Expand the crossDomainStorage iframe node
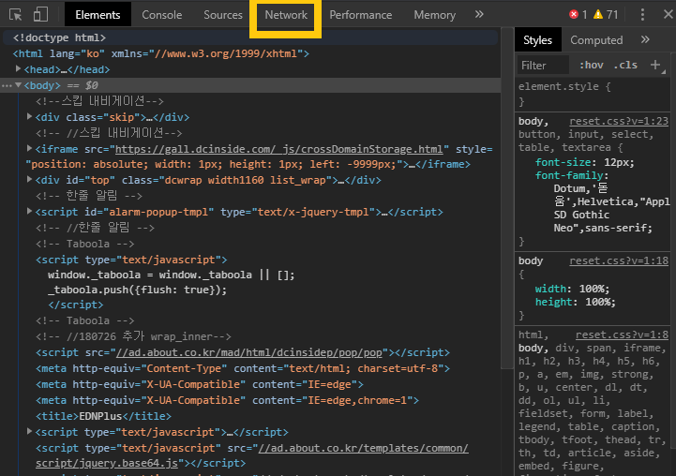 coord(29,149)
